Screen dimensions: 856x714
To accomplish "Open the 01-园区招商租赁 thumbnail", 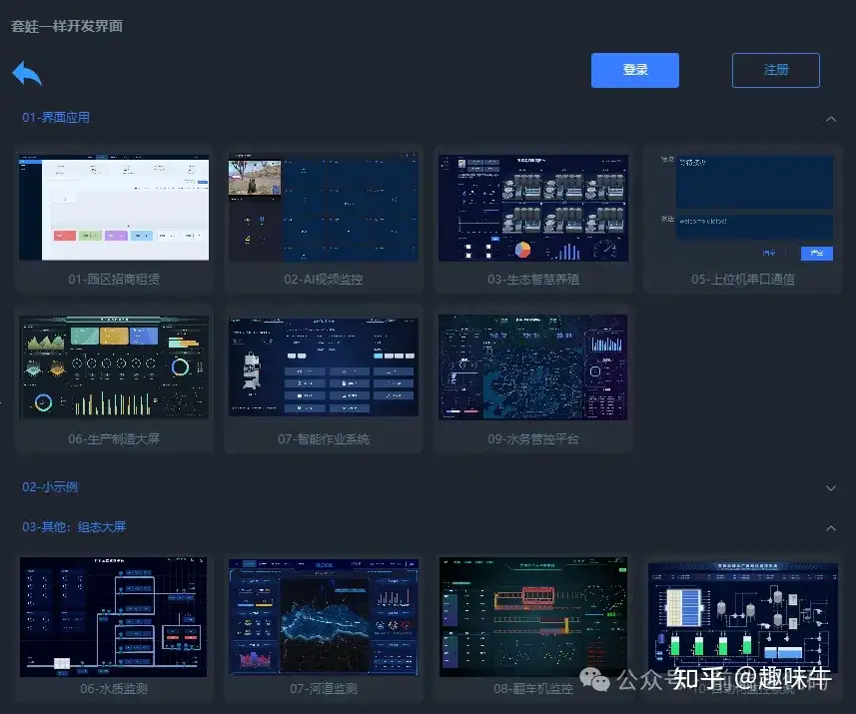I will pos(114,208).
